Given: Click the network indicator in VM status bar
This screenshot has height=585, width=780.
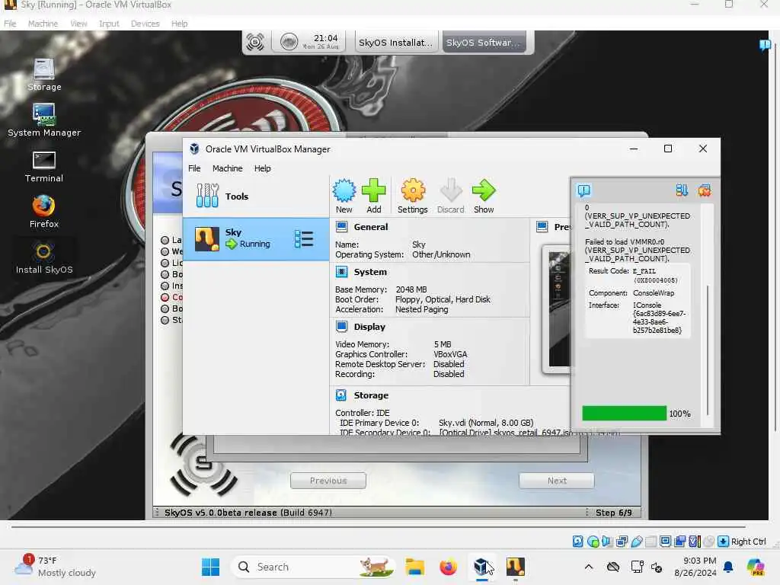Looking at the screenshot, I should (622, 542).
